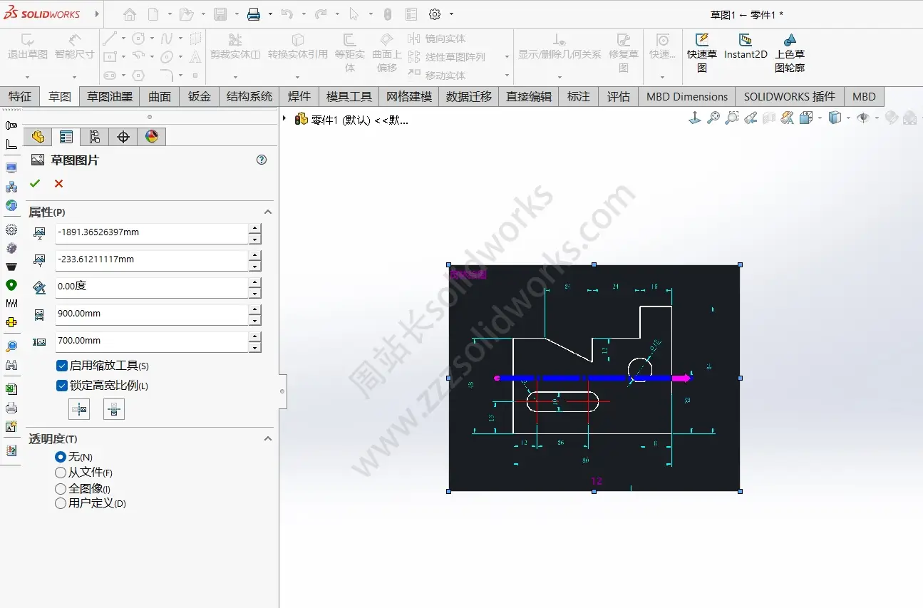
Task: Select User defined (用户定义) transparency radio
Action: click(x=61, y=503)
